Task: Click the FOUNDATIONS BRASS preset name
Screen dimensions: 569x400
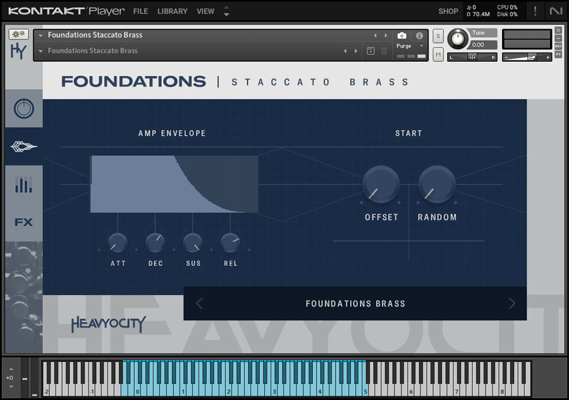Action: [x=355, y=303]
